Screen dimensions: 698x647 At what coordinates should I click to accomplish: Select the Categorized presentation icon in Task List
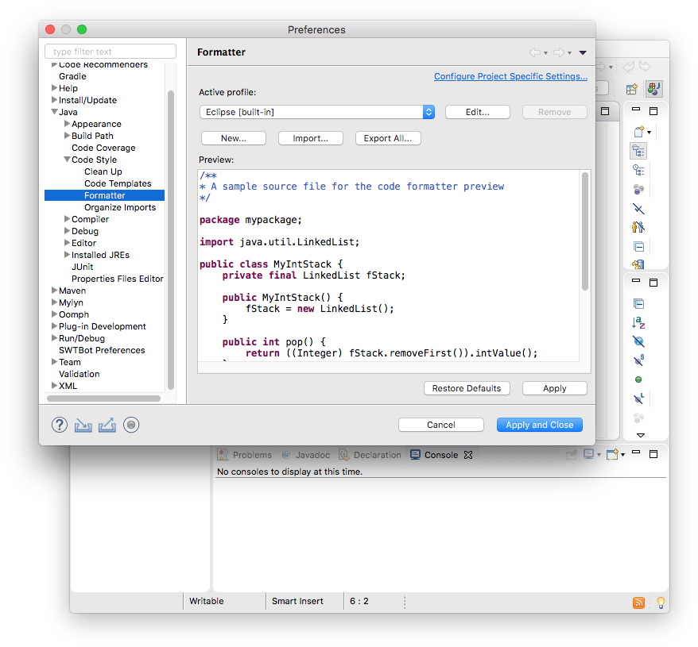(x=639, y=151)
